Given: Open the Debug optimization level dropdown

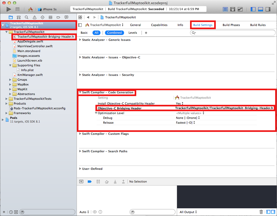Looking at the screenshot, I should point(188,118).
